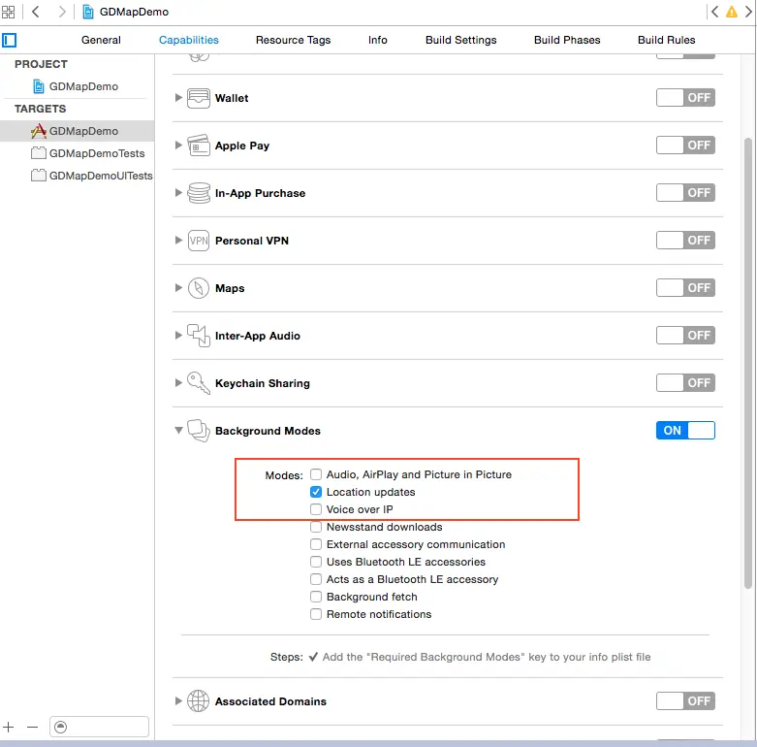The width and height of the screenshot is (757, 747).
Task: Check Acts as a Bluetooth LE accessory
Action: pyautogui.click(x=316, y=579)
